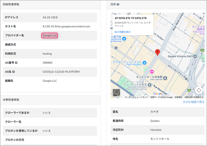Click キーボード ショートカット map button
The image size is (207, 146).
click(136, 97)
